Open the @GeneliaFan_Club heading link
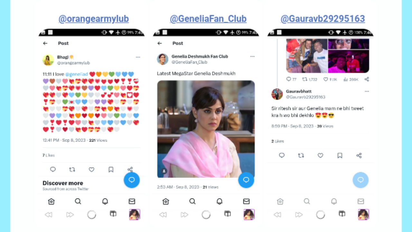412x232 pixels. click(x=208, y=19)
